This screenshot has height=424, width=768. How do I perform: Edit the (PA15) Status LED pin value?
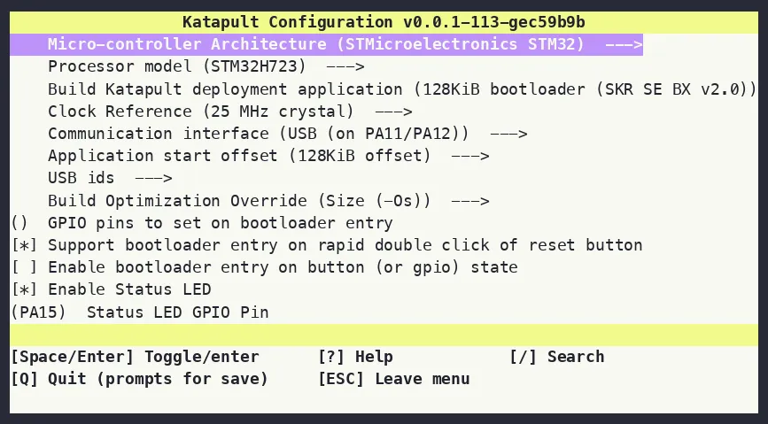click(38, 312)
